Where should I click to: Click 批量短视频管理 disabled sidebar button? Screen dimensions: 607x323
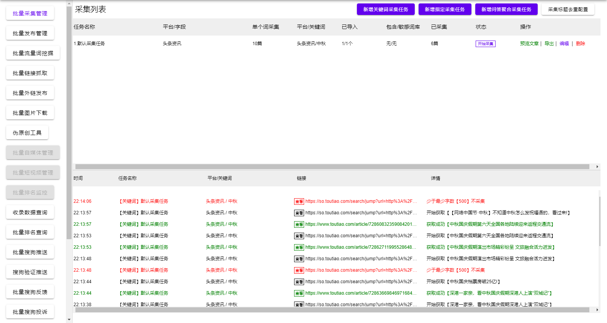(33, 173)
